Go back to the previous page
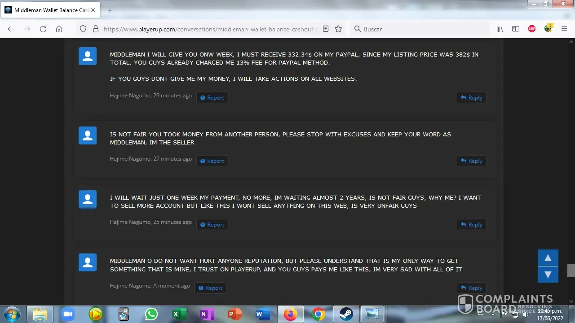Image resolution: width=575 pixels, height=323 pixels. [x=11, y=29]
